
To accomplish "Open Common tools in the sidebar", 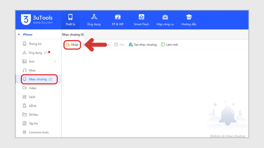I will click(38, 132).
